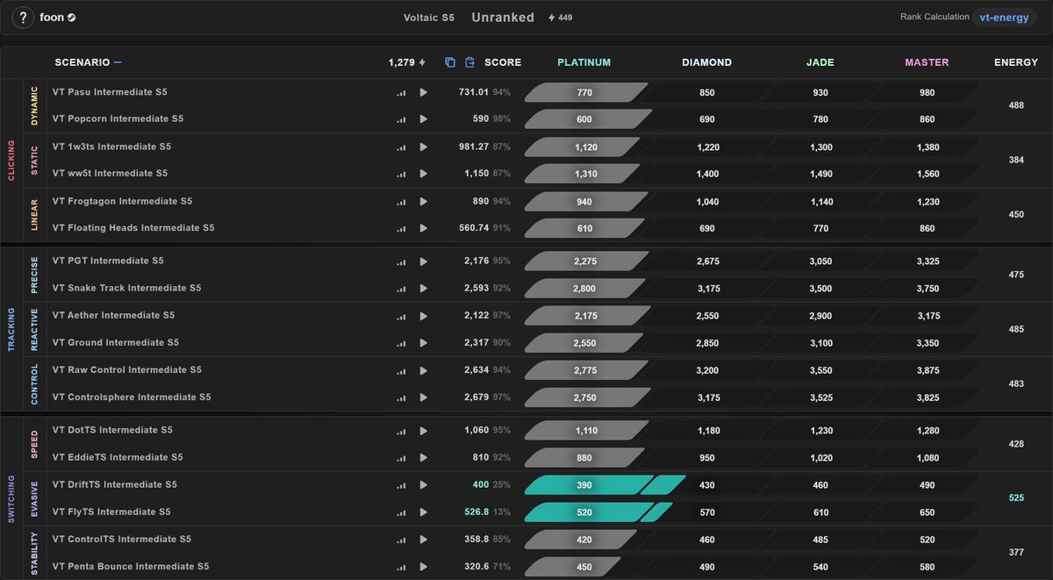Play VT Pasu Intermediate S5 scenario
The height and width of the screenshot is (580, 1053).
point(424,93)
